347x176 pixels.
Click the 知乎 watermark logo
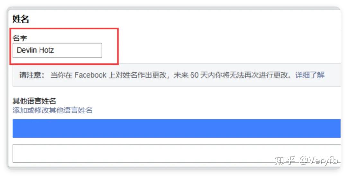[x=285, y=161]
